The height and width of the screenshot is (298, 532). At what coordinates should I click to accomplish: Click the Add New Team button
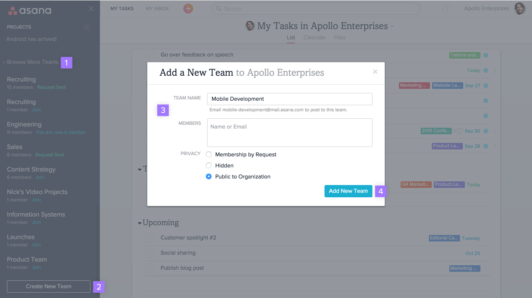click(348, 191)
